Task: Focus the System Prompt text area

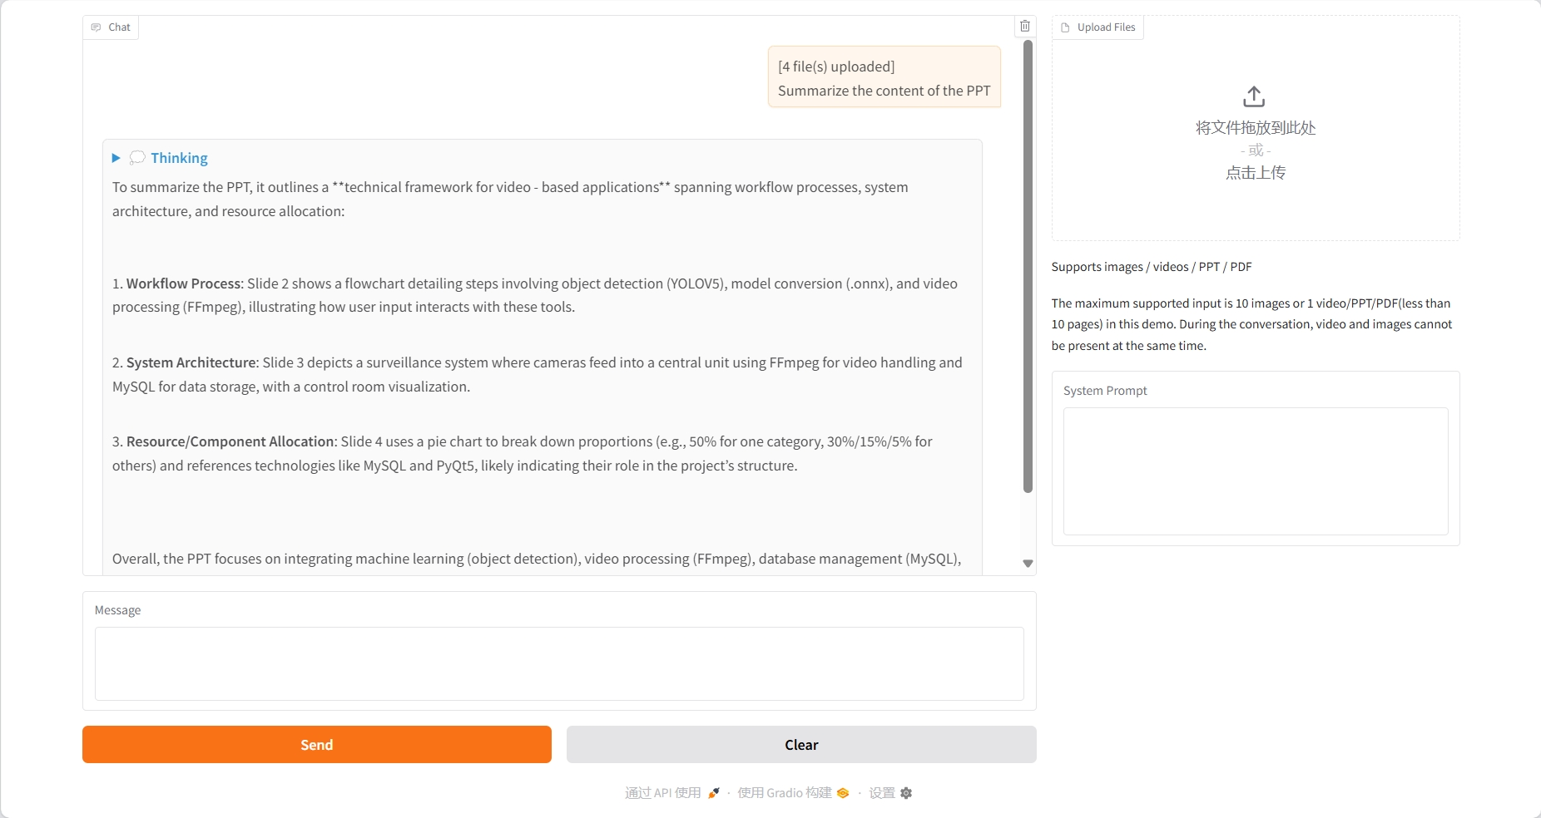Action: point(1256,471)
